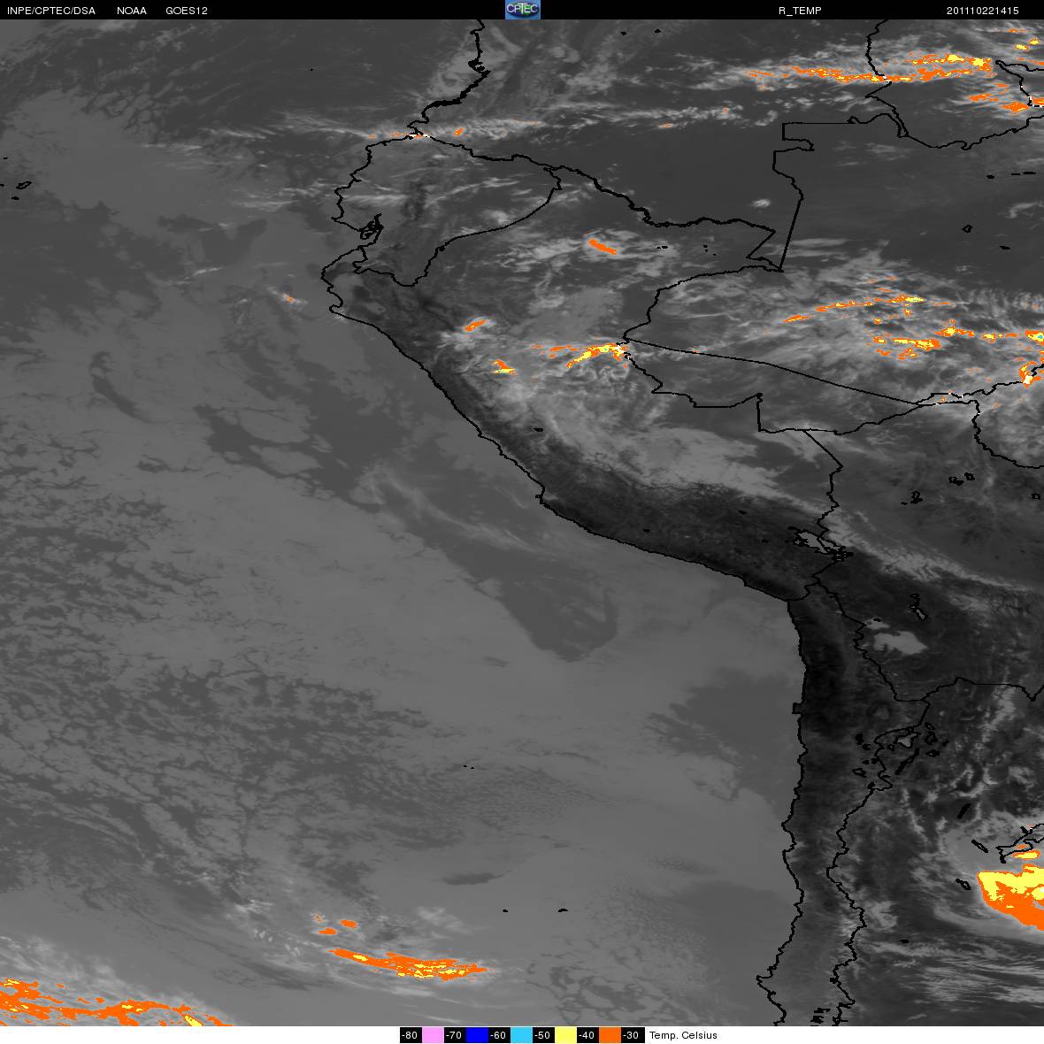Click the R_TEMP product label

[800, 11]
